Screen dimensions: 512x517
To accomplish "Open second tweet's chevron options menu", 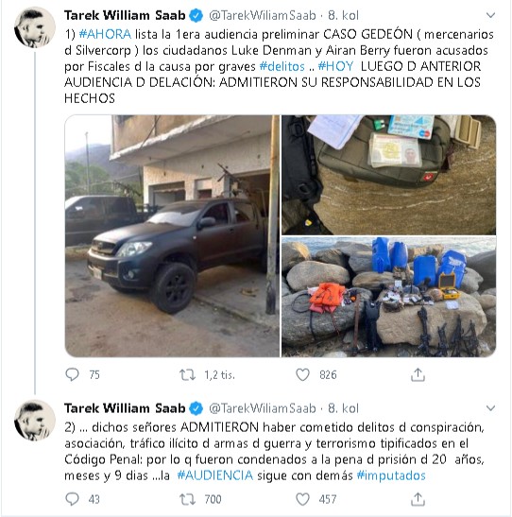I will pos(490,408).
